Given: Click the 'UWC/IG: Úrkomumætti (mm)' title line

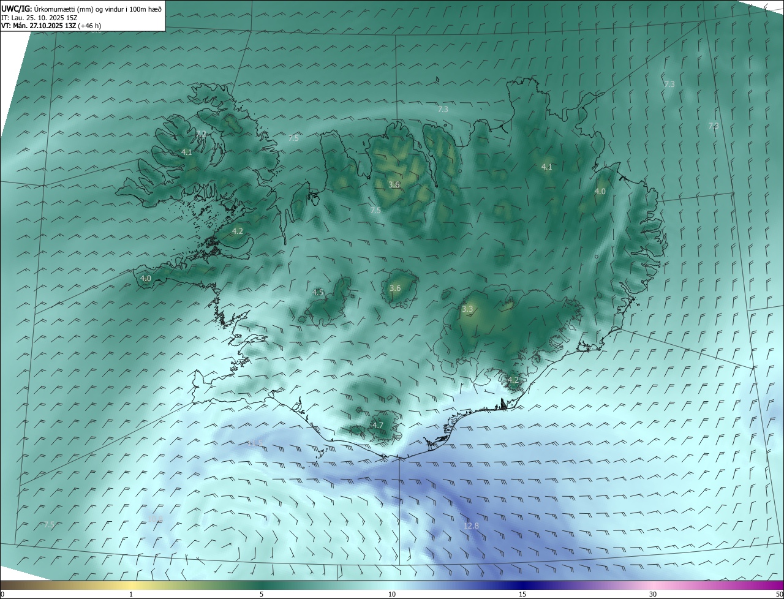Looking at the screenshot, I should pyautogui.click(x=81, y=9).
